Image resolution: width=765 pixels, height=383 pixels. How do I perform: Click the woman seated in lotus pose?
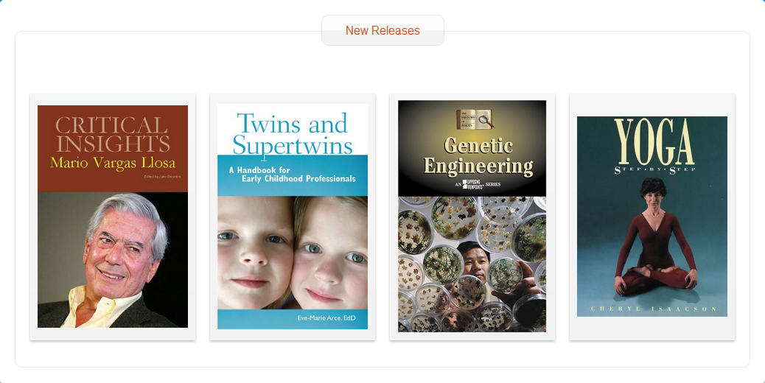(x=654, y=237)
